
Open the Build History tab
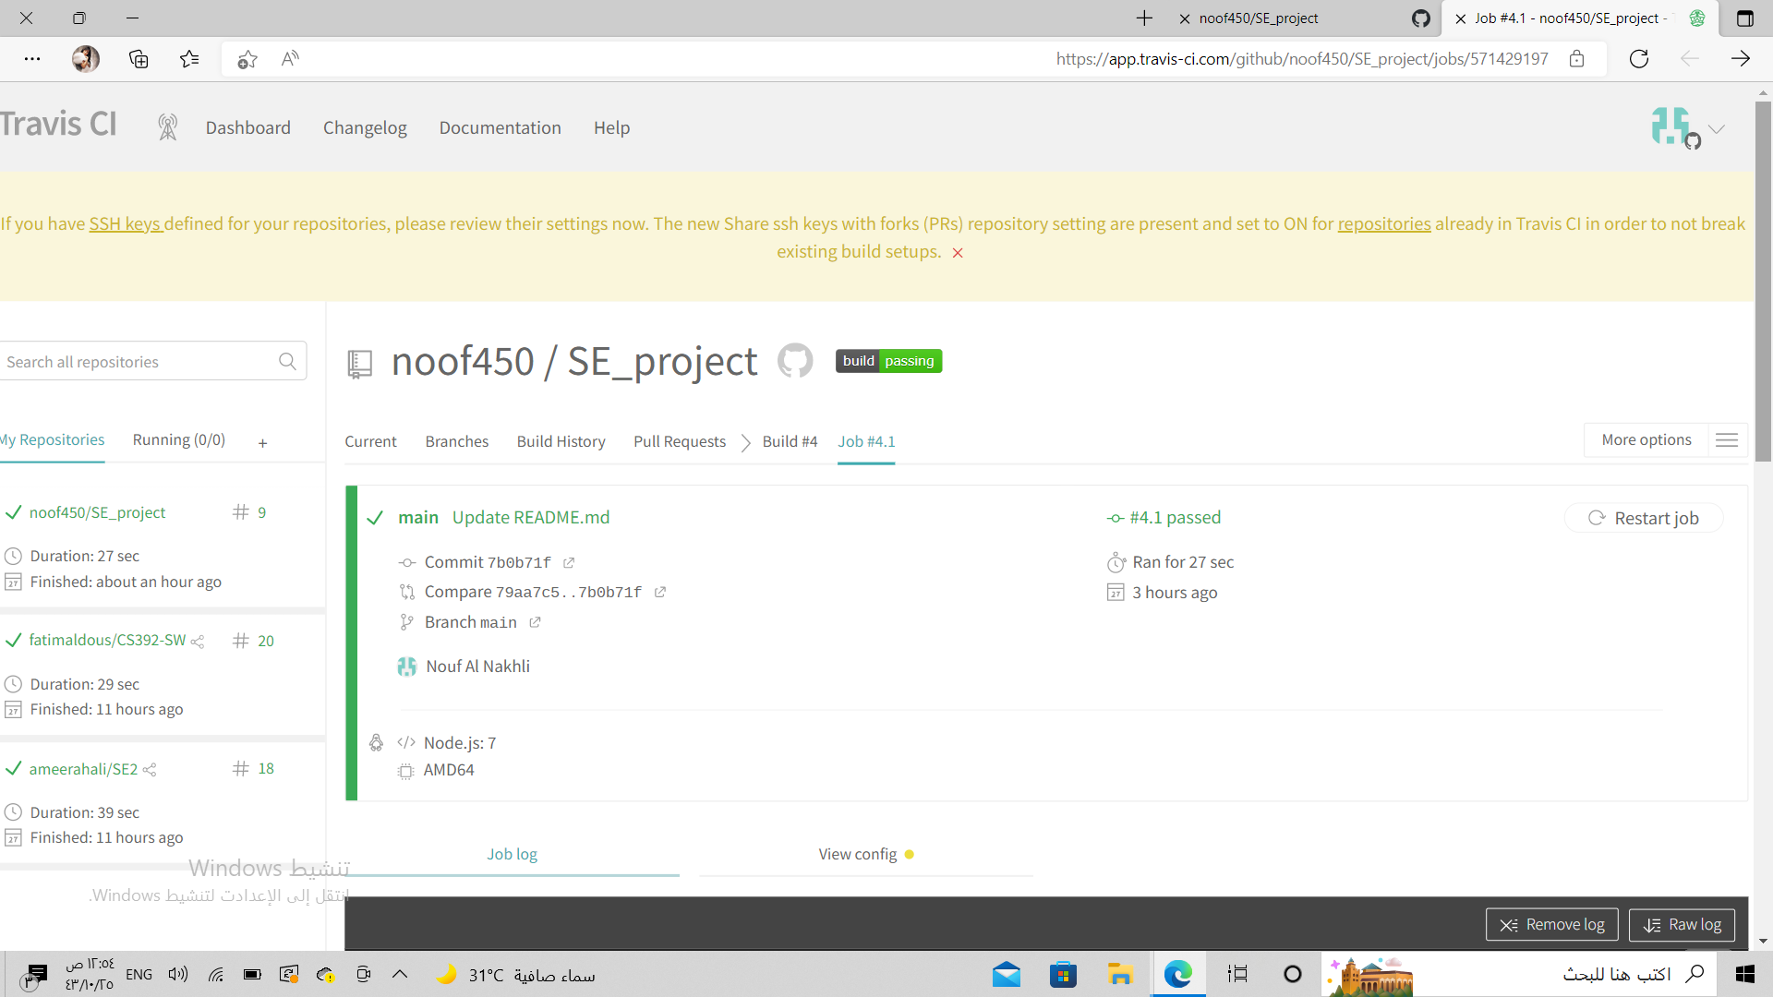point(561,442)
